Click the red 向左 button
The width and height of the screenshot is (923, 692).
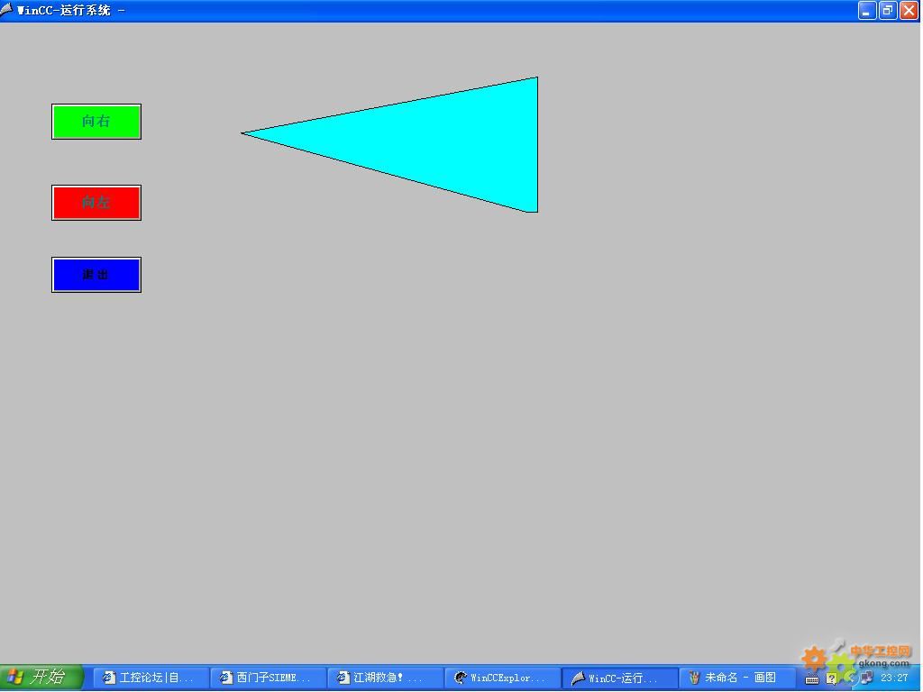pyautogui.click(x=96, y=203)
